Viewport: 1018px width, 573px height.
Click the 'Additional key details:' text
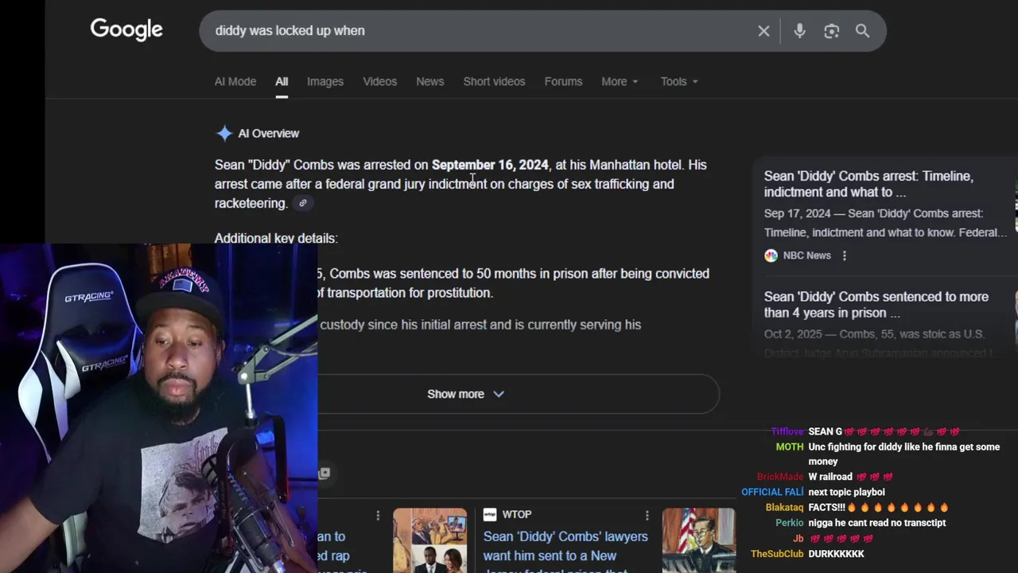(276, 238)
